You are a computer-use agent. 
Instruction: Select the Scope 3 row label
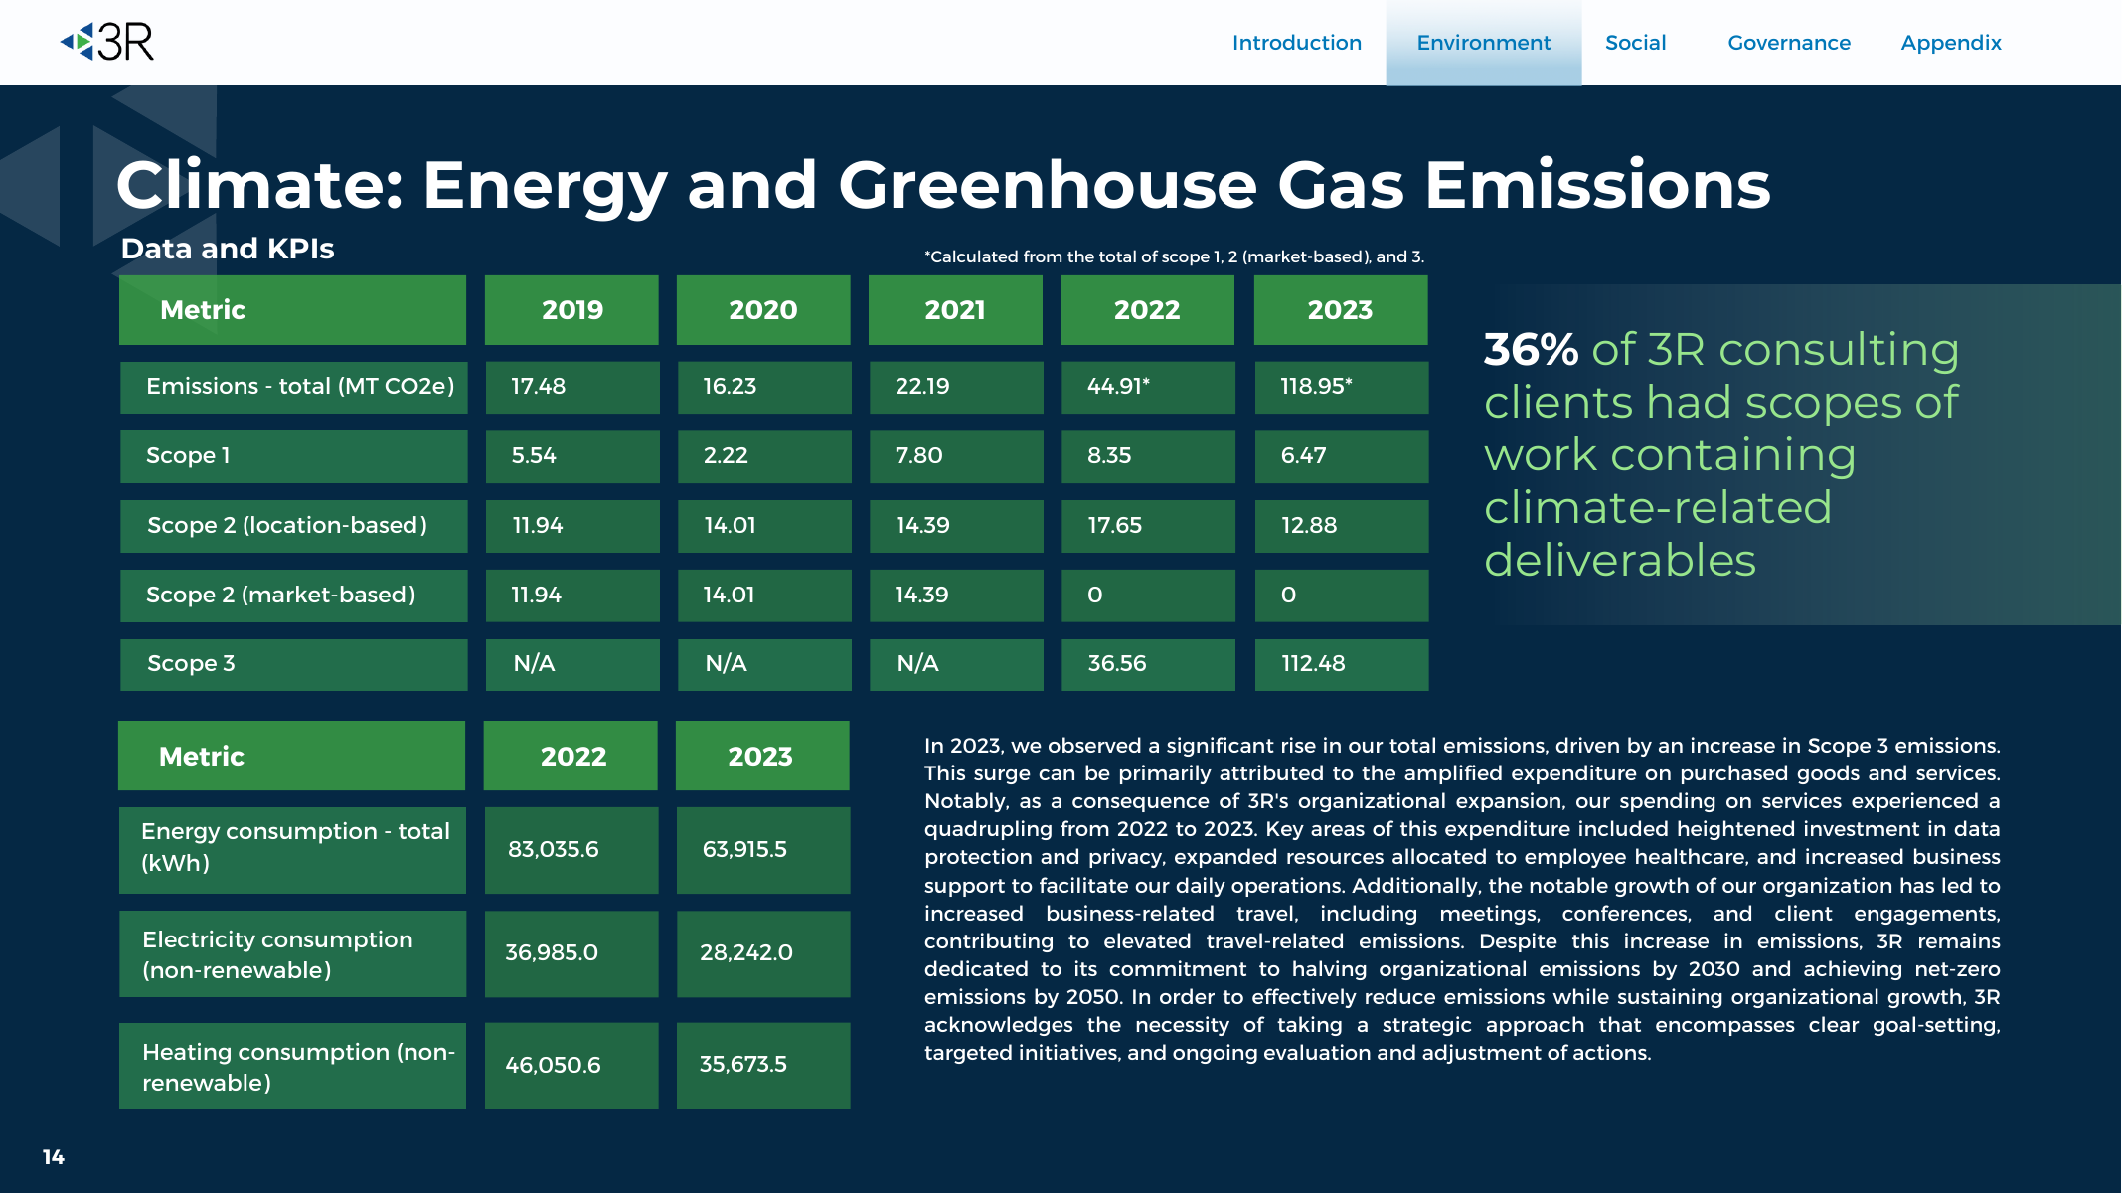(293, 664)
